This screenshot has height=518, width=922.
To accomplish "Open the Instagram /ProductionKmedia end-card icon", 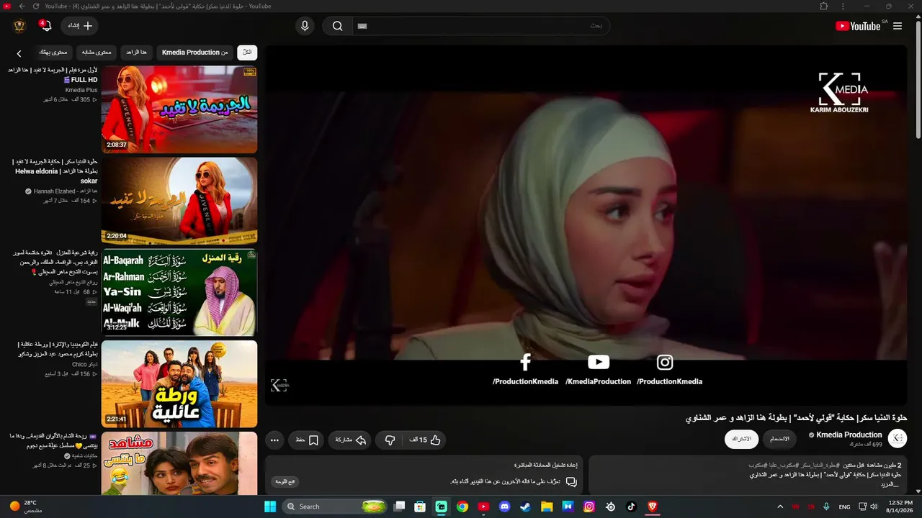I will coord(665,363).
